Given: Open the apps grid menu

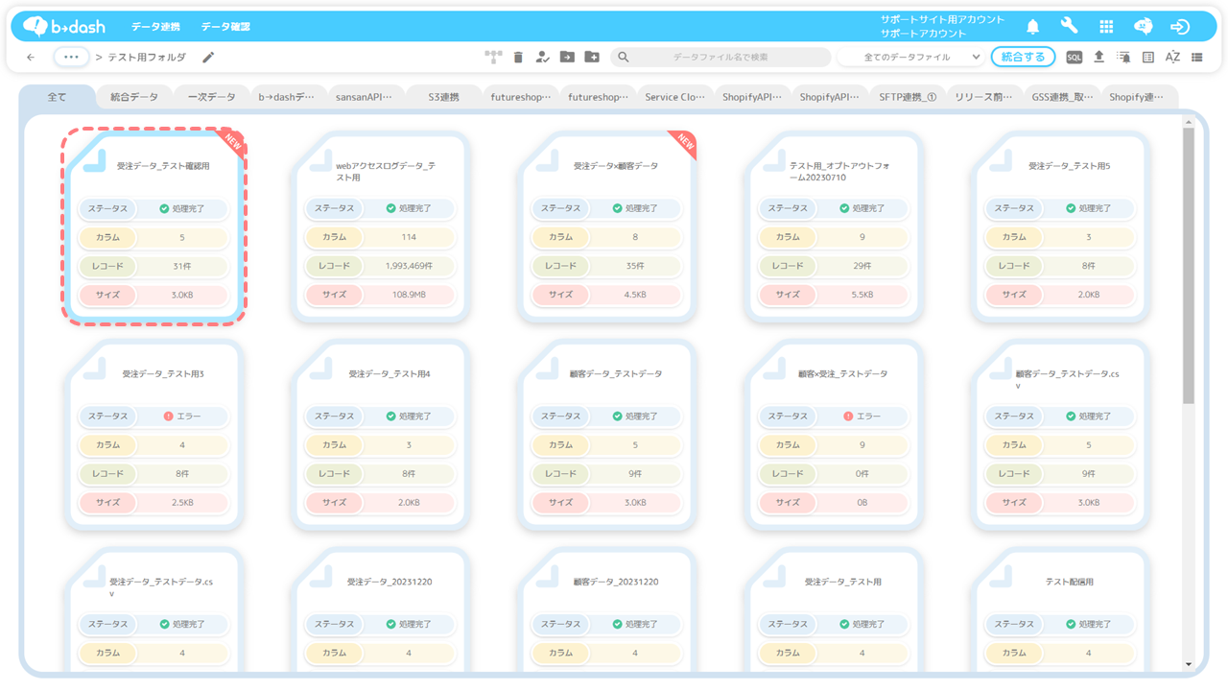Looking at the screenshot, I should (x=1106, y=26).
